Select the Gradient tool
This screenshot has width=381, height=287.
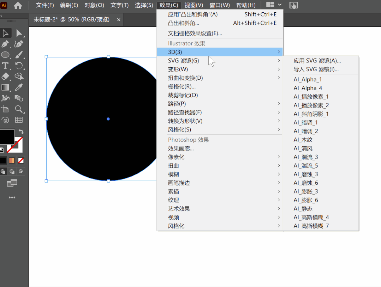click(x=5, y=87)
